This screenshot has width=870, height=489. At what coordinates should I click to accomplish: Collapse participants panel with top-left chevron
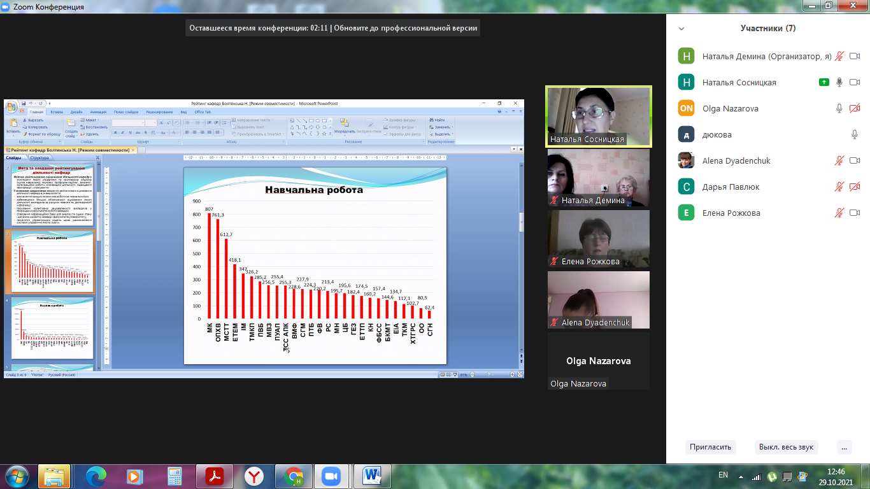(x=681, y=29)
